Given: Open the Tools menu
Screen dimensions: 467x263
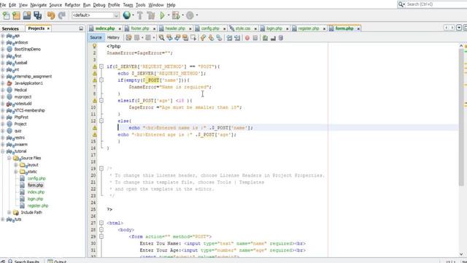Looking at the screenshot, I should [141, 5].
